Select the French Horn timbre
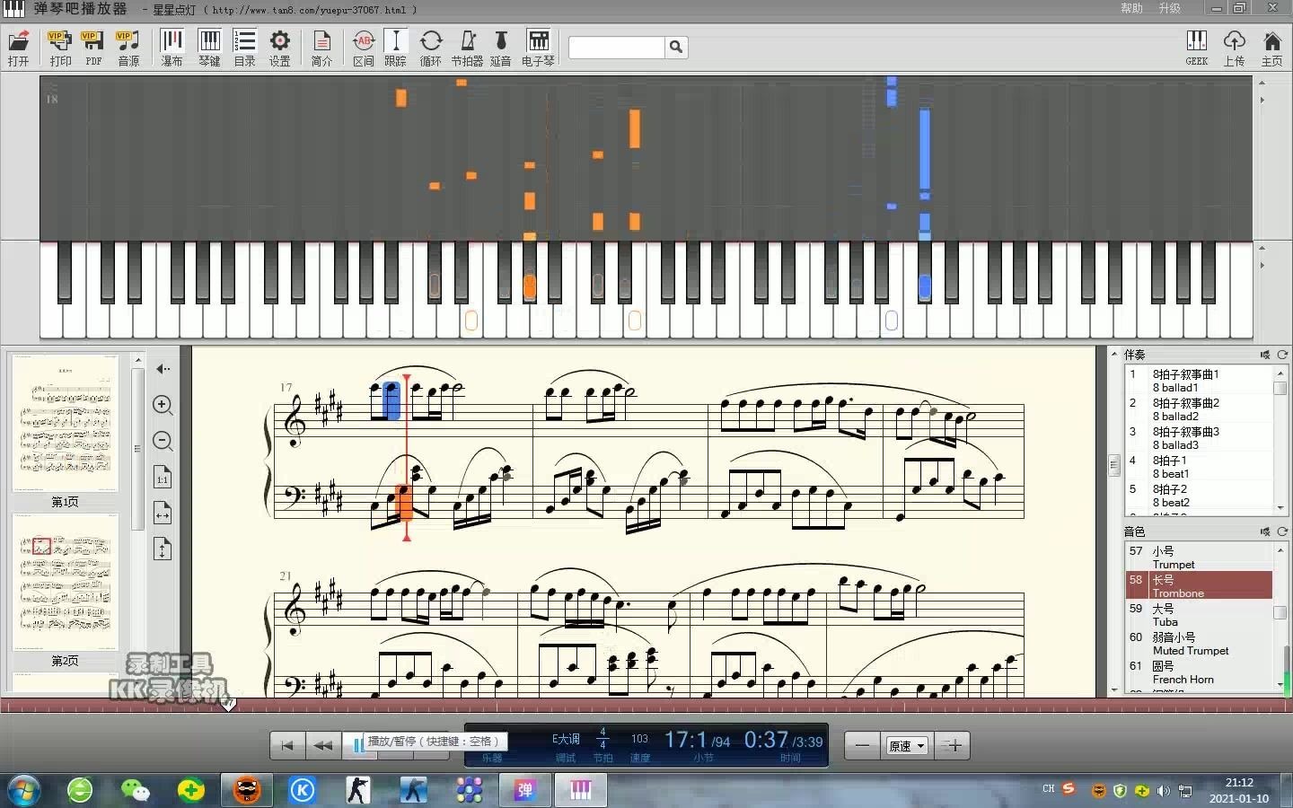 point(1199,672)
